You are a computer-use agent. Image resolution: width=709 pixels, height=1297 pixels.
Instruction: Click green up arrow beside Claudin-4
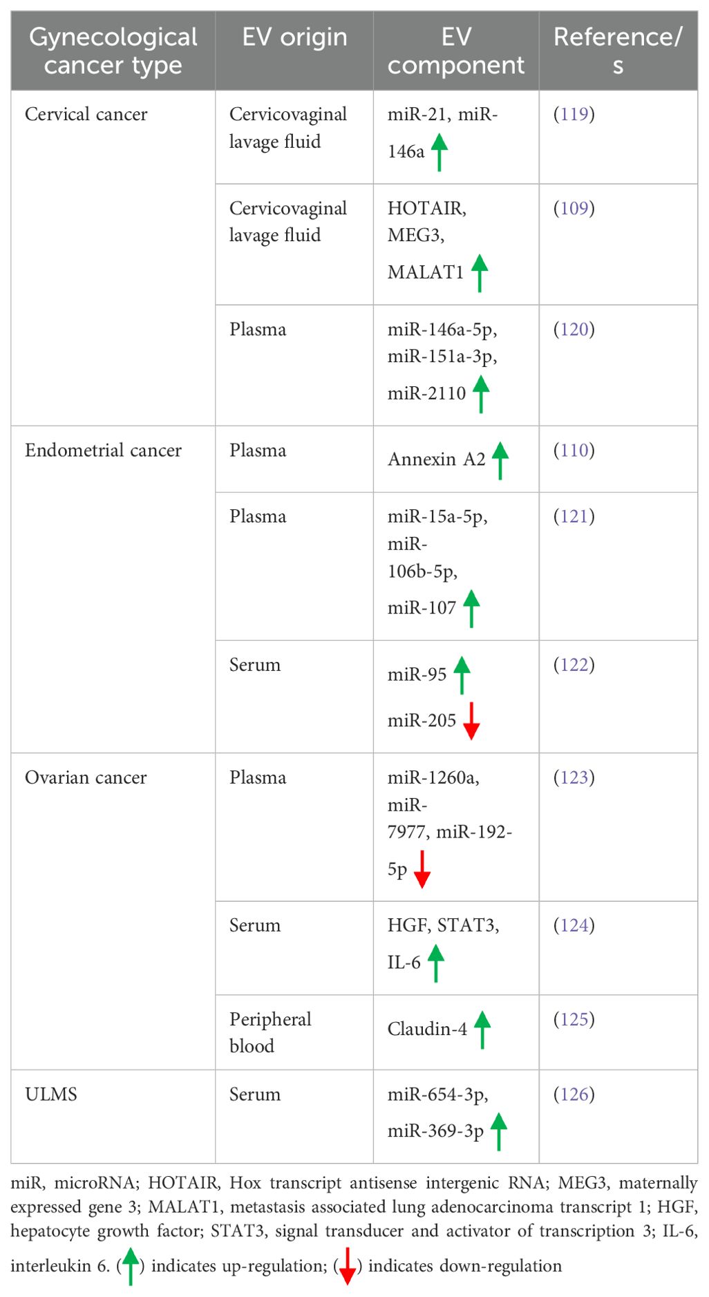(x=482, y=1030)
